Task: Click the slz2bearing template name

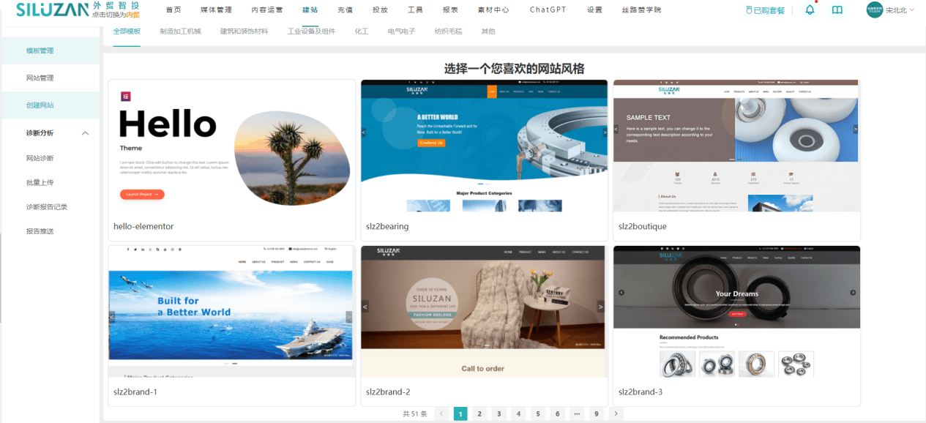Action: point(387,227)
